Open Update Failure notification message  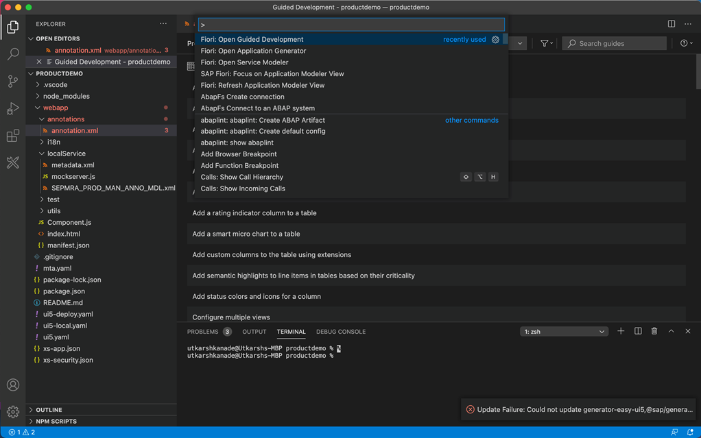click(x=585, y=409)
